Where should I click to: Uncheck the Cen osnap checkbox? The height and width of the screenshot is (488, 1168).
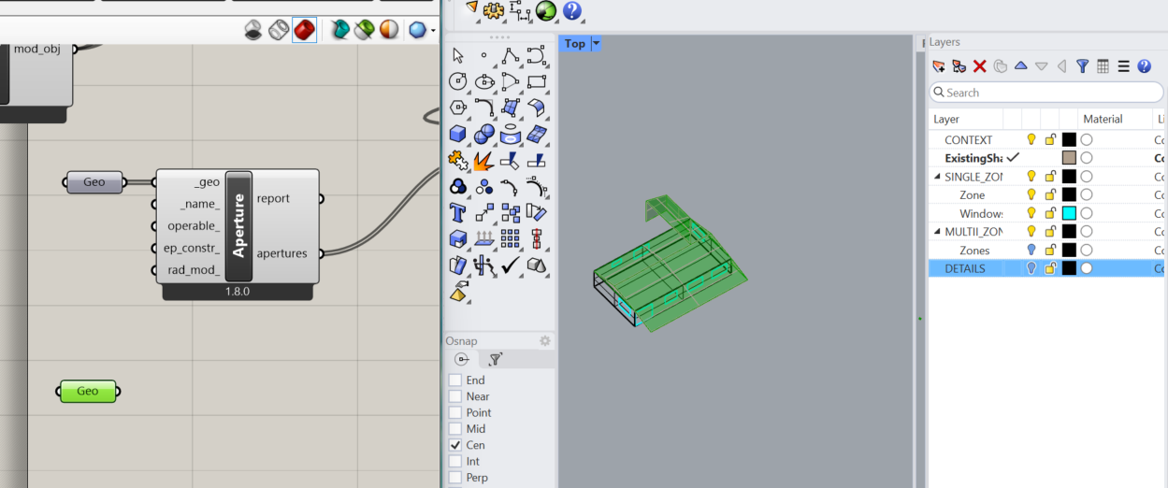coord(455,445)
